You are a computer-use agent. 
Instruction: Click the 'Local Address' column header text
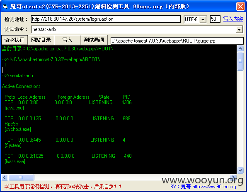point(31,97)
